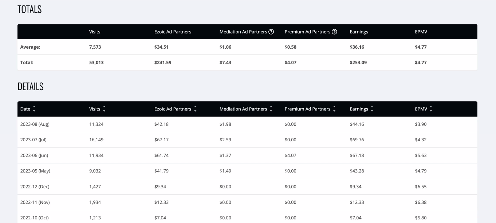Sort by Premium Ad Partners arrows
The width and height of the screenshot is (496, 223).
click(x=334, y=109)
